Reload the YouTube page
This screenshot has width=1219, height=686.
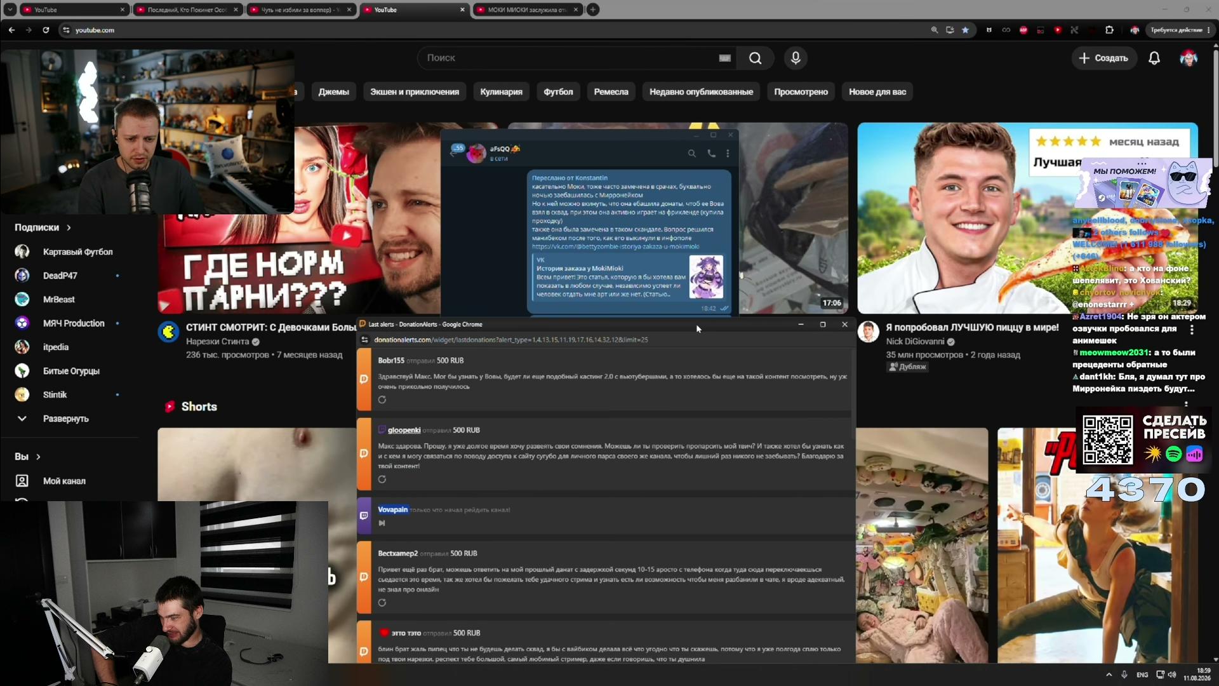(x=46, y=30)
